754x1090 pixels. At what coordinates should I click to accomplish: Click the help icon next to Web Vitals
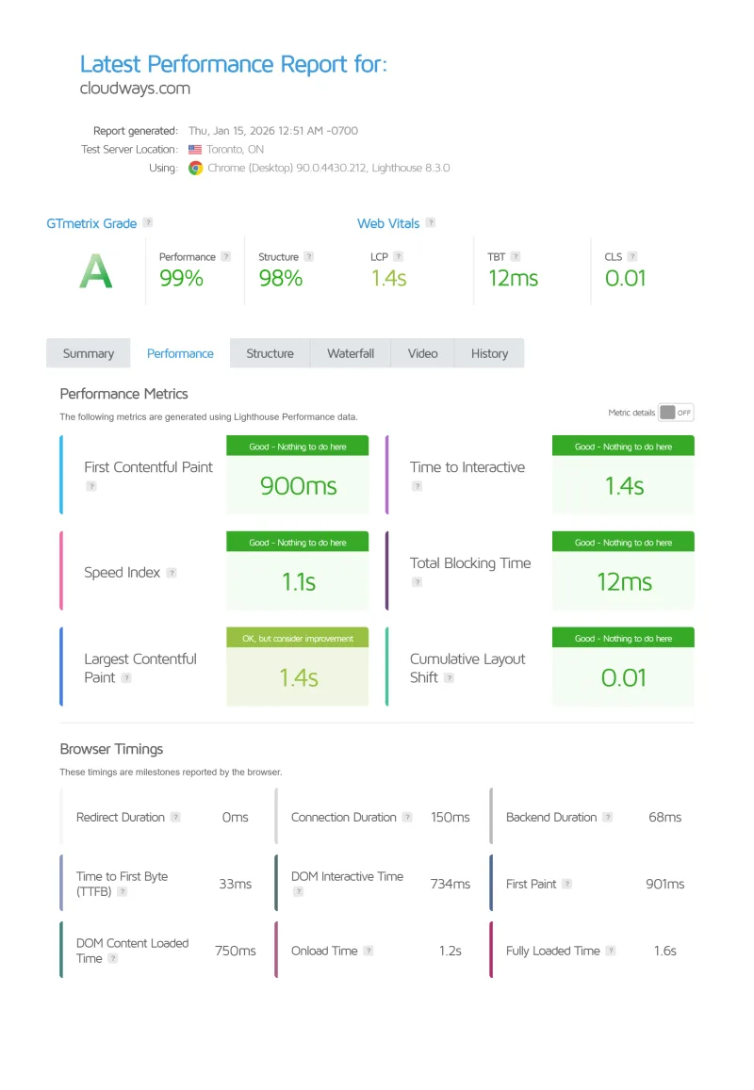(431, 222)
